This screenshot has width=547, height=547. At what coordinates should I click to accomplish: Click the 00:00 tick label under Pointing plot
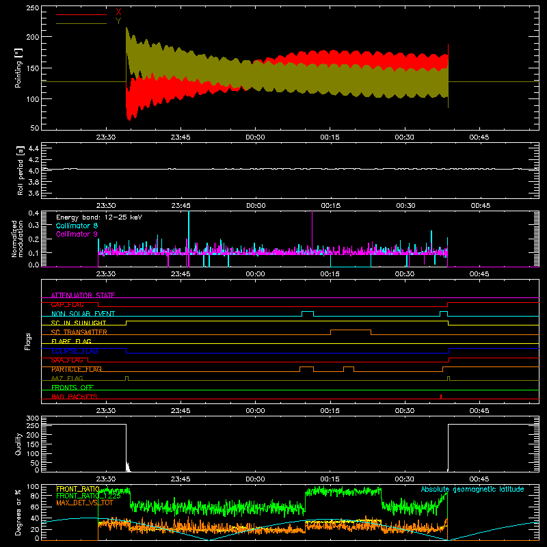(x=255, y=137)
